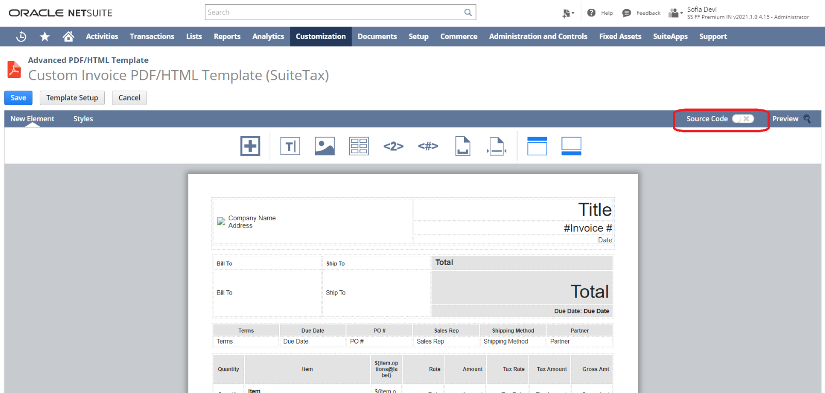825x393 pixels.
Task: Add a table element from the toolbar
Action: coord(359,146)
